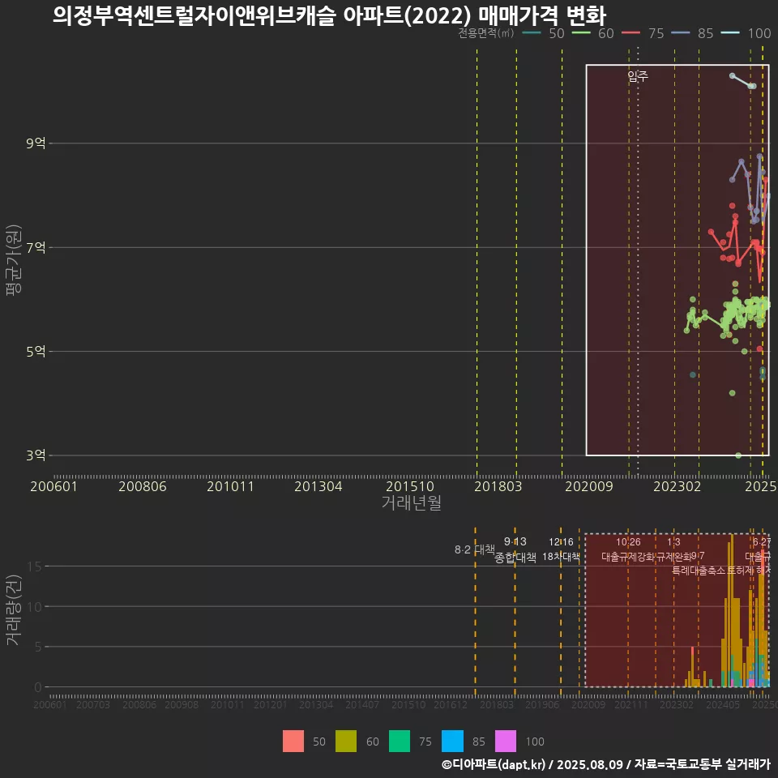Click '202111' on the volume chart x-axis

(x=631, y=704)
